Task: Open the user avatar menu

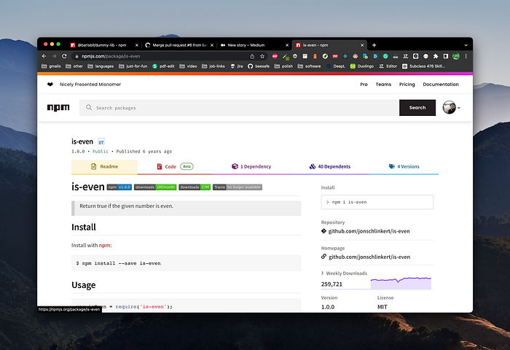Action: click(451, 107)
